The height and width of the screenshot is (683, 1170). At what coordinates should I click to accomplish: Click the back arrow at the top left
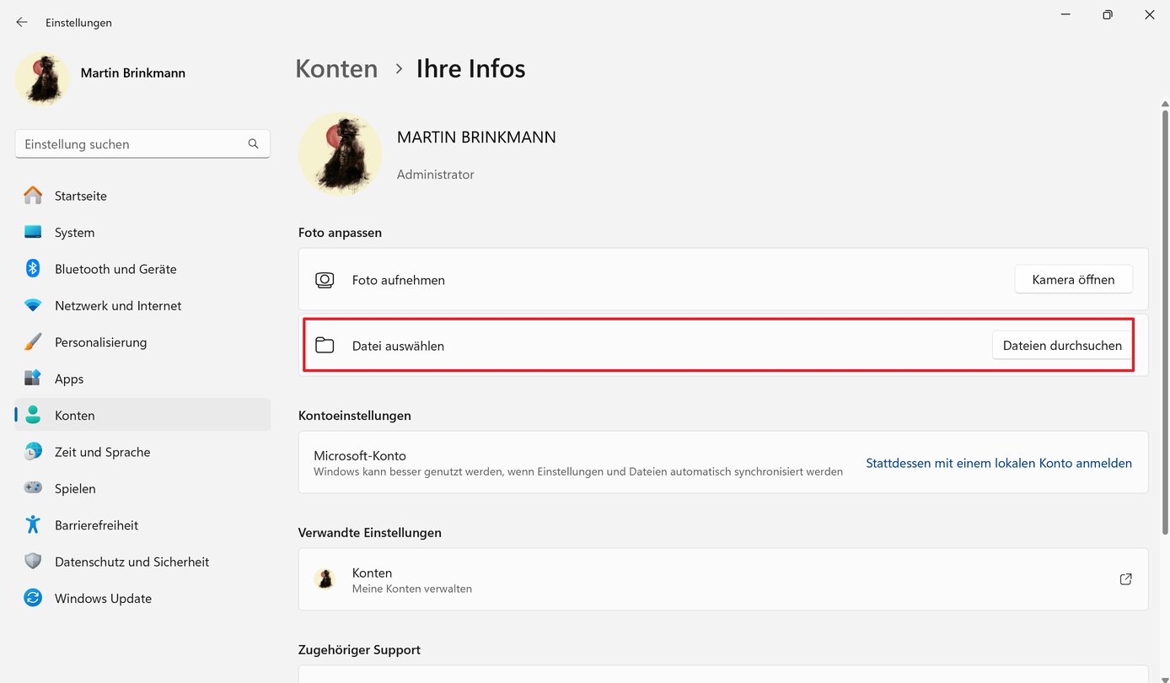21,22
